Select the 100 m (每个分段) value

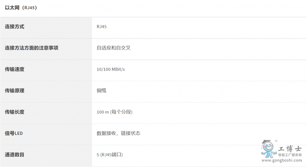115,112
